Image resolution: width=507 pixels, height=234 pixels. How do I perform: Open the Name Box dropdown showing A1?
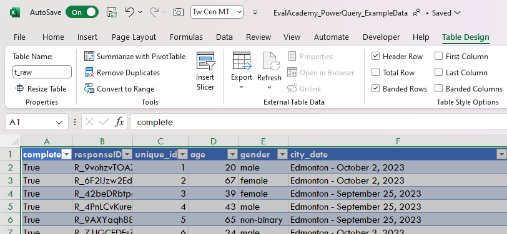pyautogui.click(x=59, y=123)
